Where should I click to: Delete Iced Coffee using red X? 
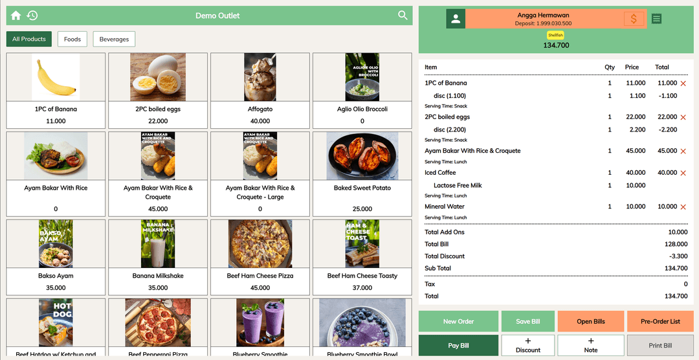pos(683,173)
